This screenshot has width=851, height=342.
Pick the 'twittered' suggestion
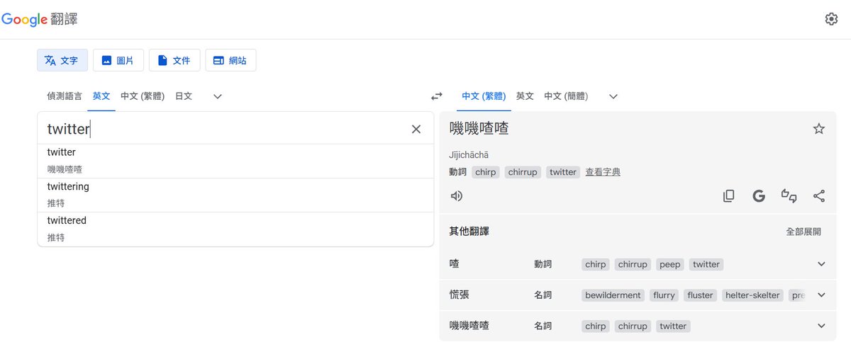(x=235, y=229)
